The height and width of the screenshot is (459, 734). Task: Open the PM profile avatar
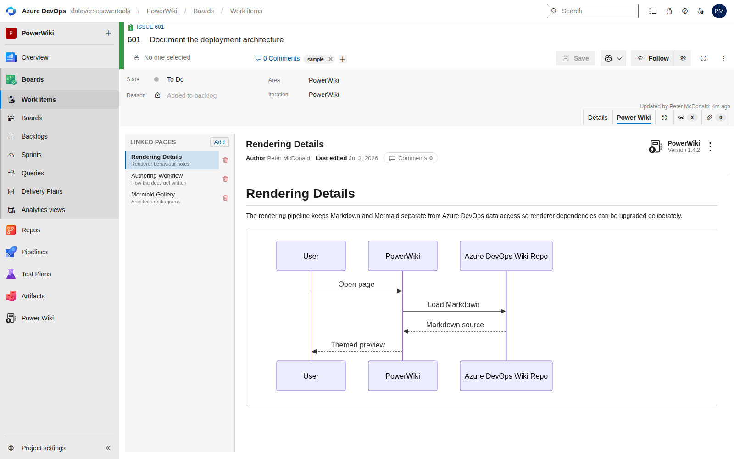[x=719, y=11]
